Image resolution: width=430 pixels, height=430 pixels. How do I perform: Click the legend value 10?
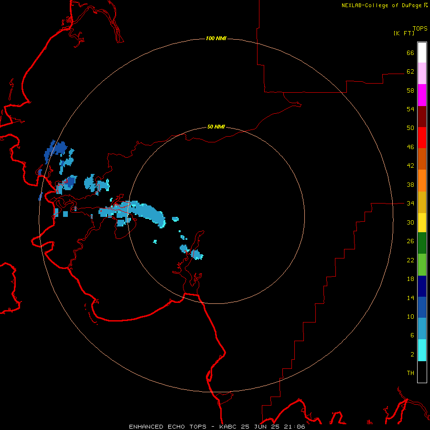[410, 317]
